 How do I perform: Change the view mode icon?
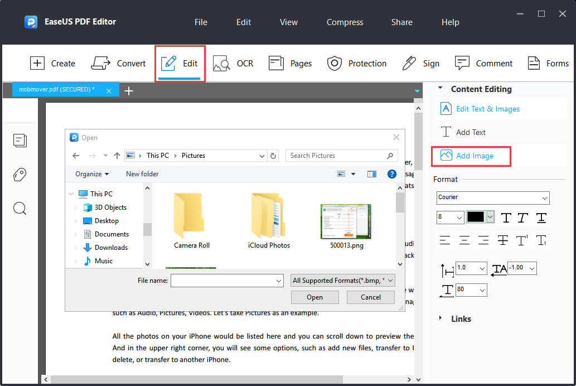341,174
